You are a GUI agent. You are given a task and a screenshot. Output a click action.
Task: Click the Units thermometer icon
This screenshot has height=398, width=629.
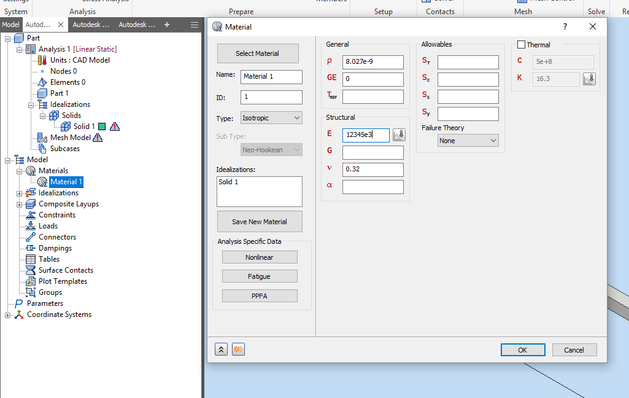coord(42,60)
